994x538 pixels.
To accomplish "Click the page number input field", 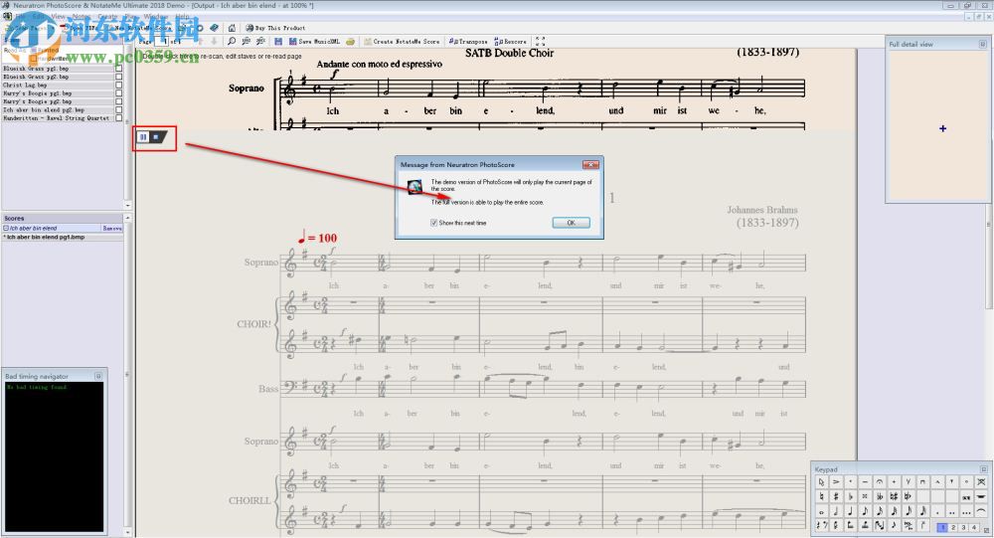I will pyautogui.click(x=161, y=41).
